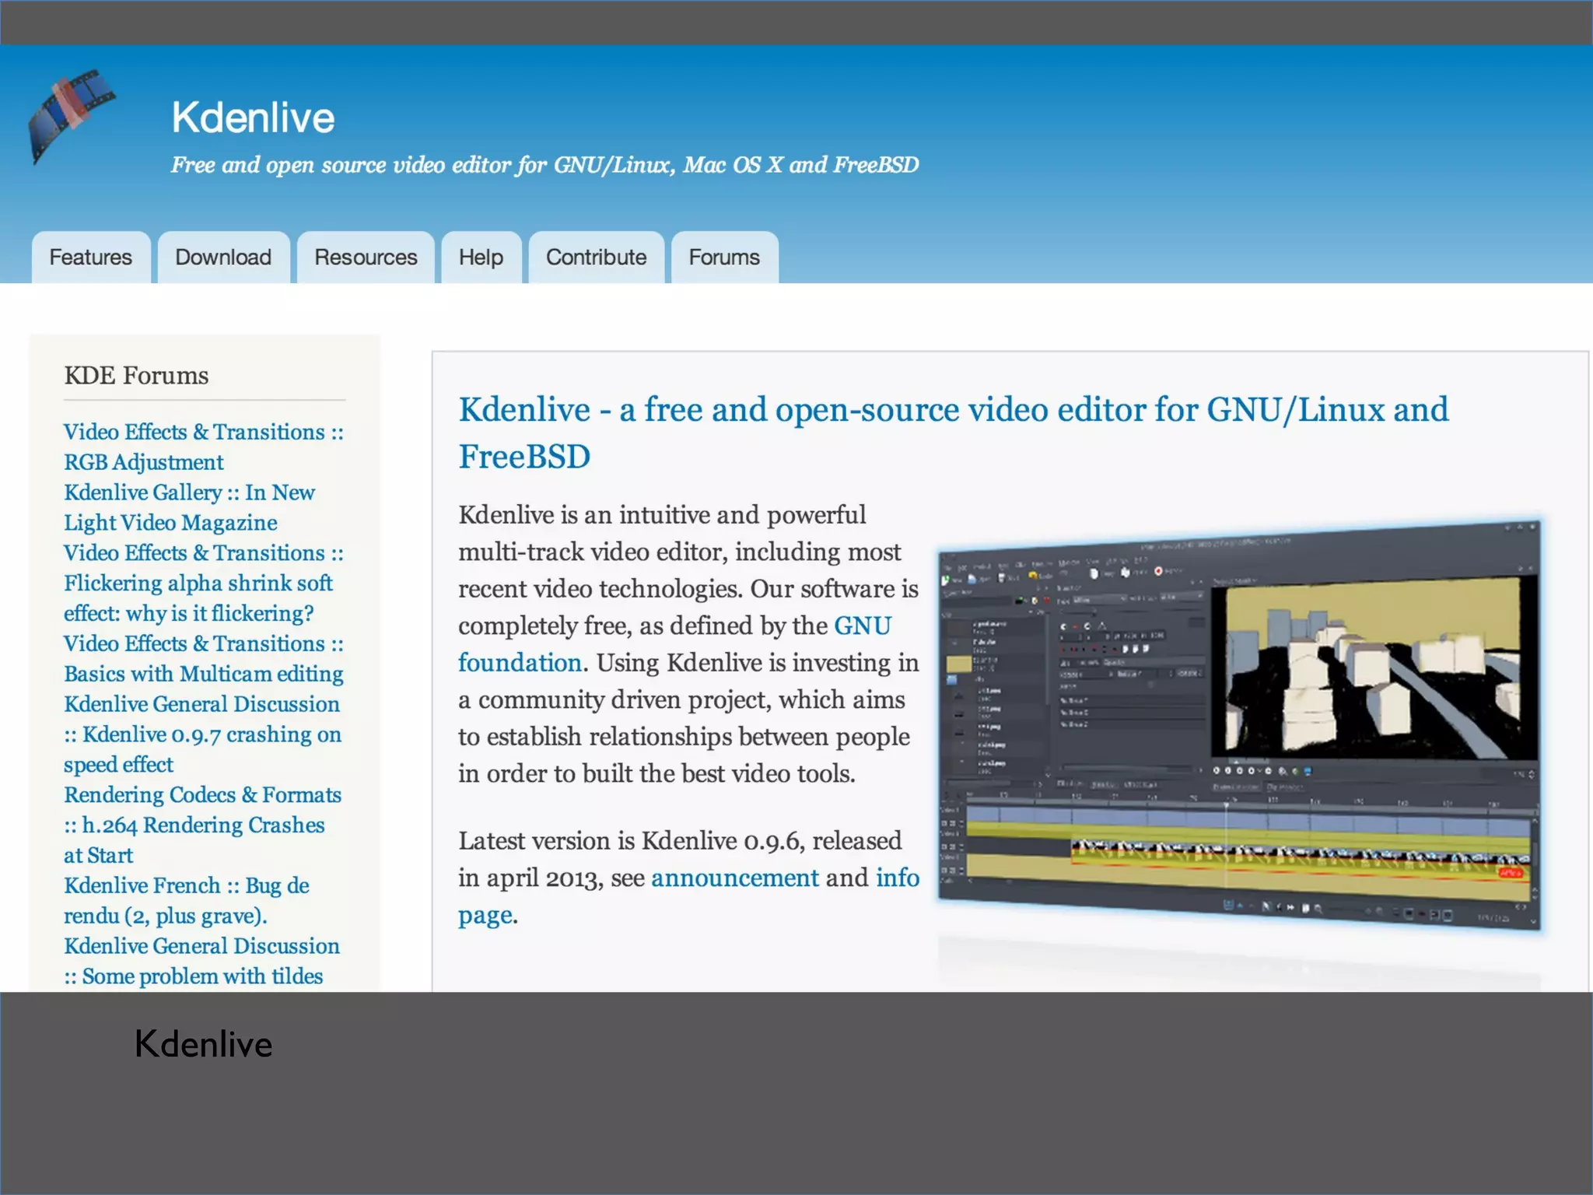Open the Kdenlive 0.9.7 crashing on speed effect post

coord(211,734)
